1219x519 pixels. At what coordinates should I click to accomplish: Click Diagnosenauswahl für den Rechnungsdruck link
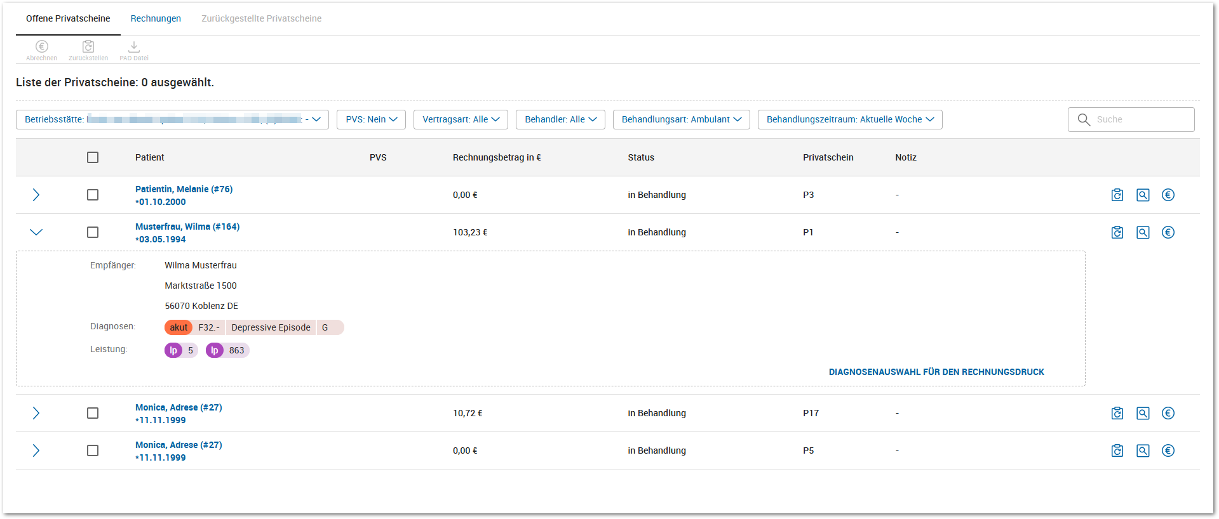tap(936, 372)
